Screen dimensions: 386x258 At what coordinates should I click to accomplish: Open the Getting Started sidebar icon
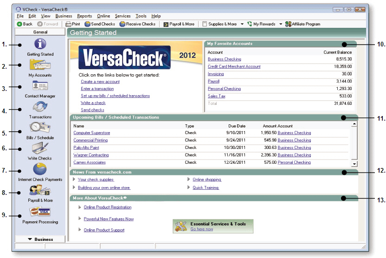tap(40, 44)
